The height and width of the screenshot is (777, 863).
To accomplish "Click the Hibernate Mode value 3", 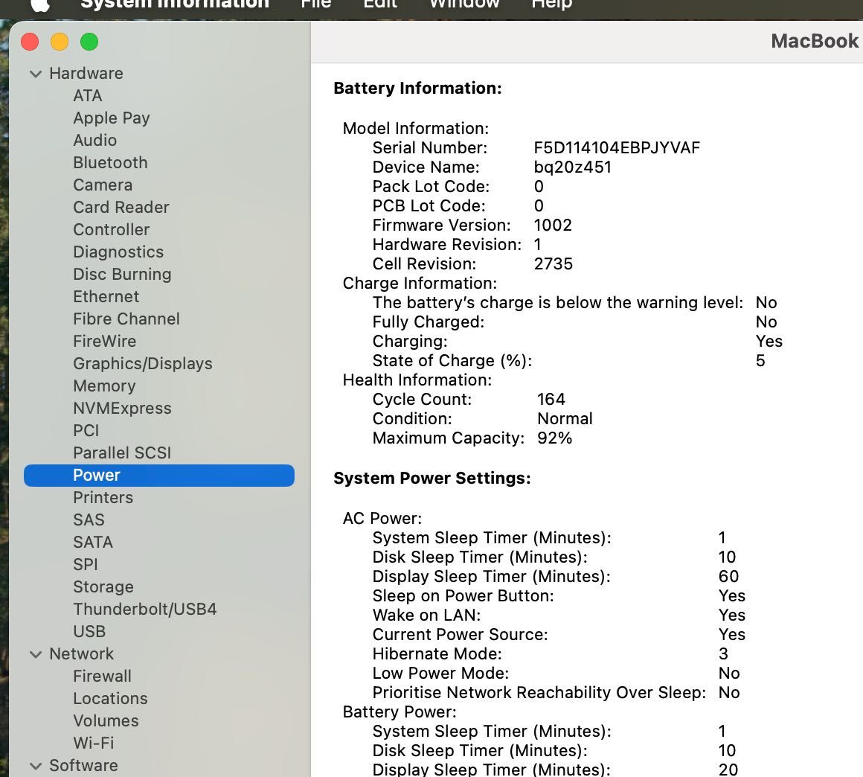I will [x=723, y=653].
